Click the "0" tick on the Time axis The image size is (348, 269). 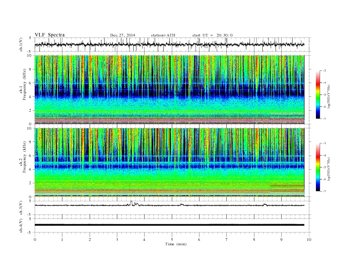point(35,240)
